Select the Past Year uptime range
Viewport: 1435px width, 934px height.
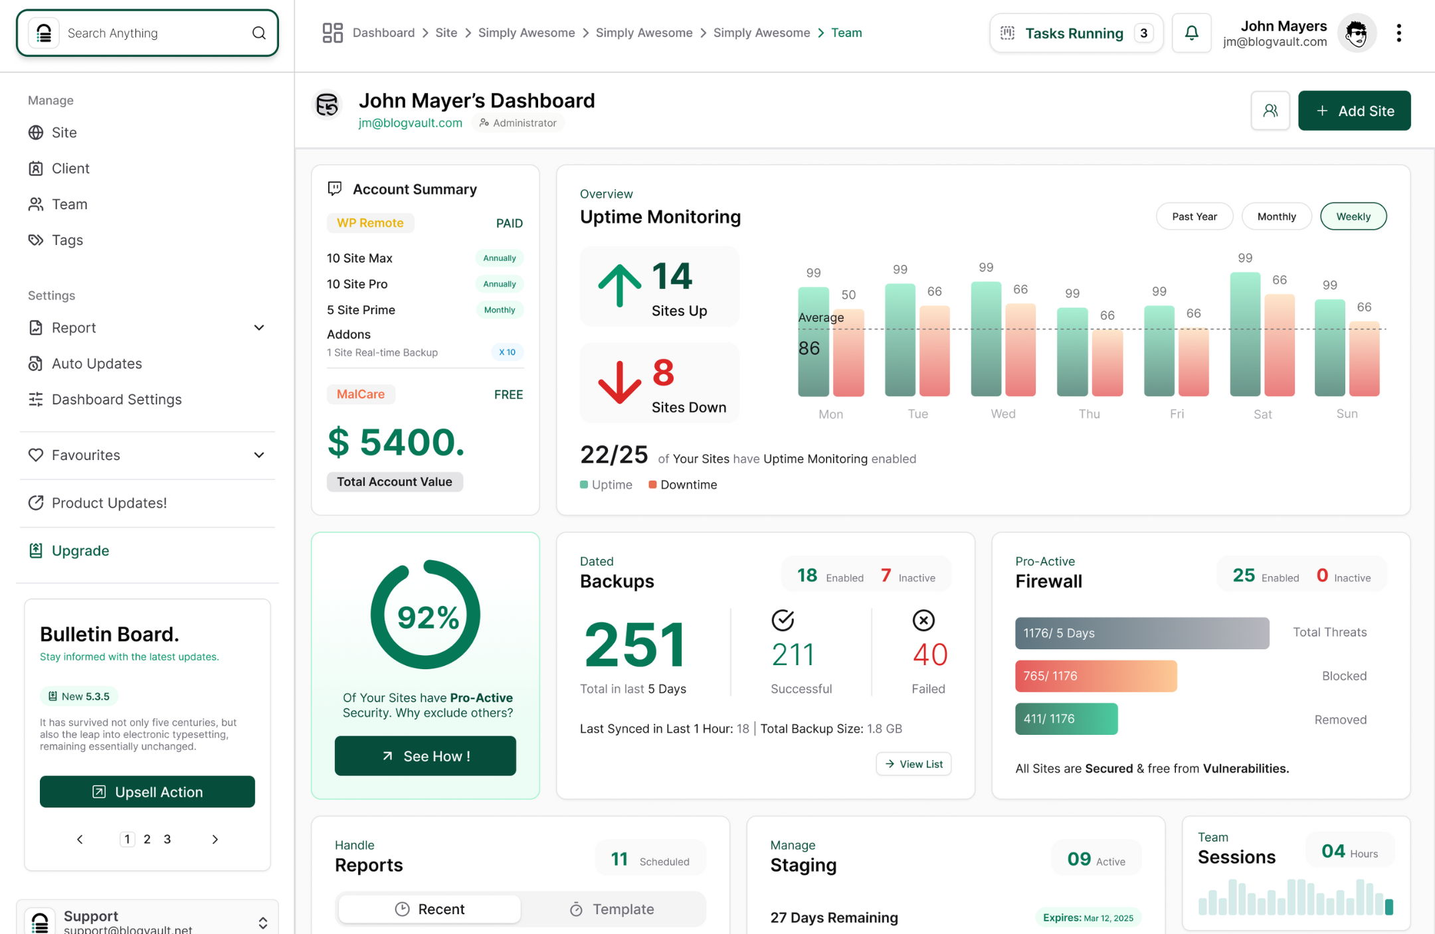pyautogui.click(x=1194, y=216)
